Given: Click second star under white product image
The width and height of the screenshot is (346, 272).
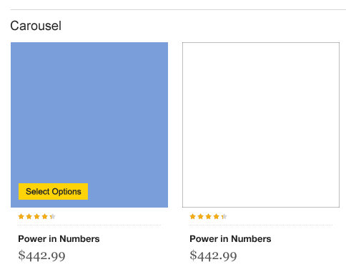Looking at the screenshot, I should coord(201,216).
